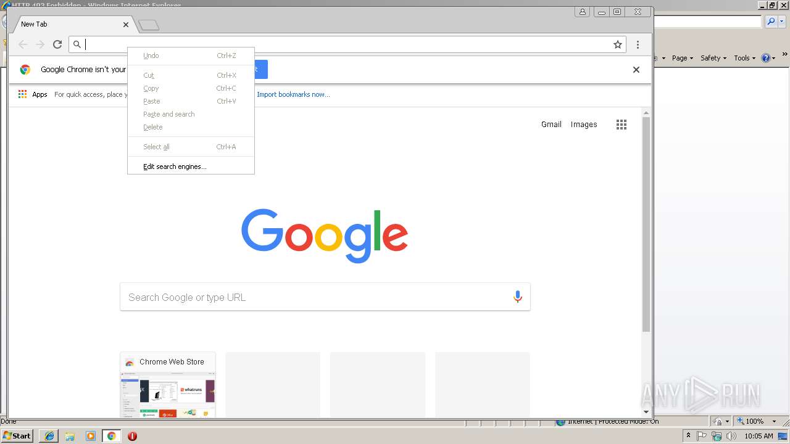790x444 pixels.
Task: Expand the Page dropdown in Internet Explorer
Action: pos(683,58)
